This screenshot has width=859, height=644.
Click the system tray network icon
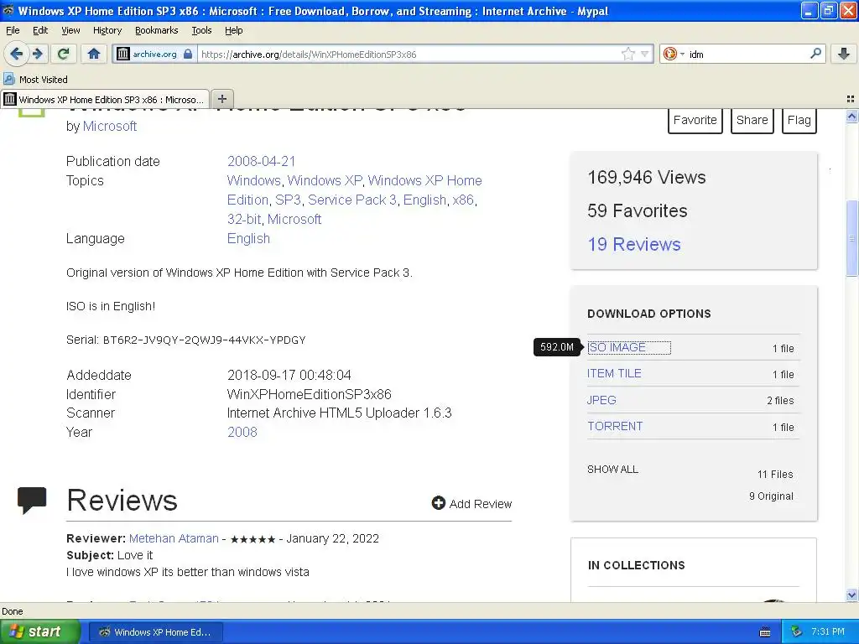(797, 631)
